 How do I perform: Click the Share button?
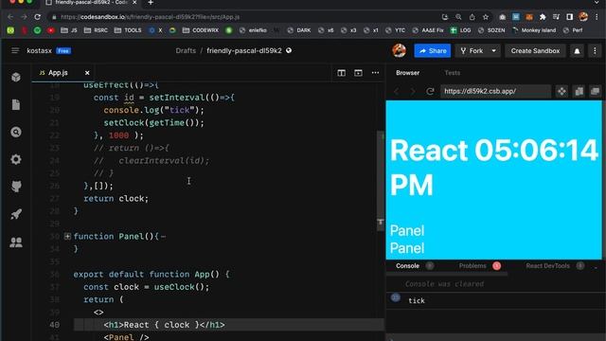[x=433, y=50]
